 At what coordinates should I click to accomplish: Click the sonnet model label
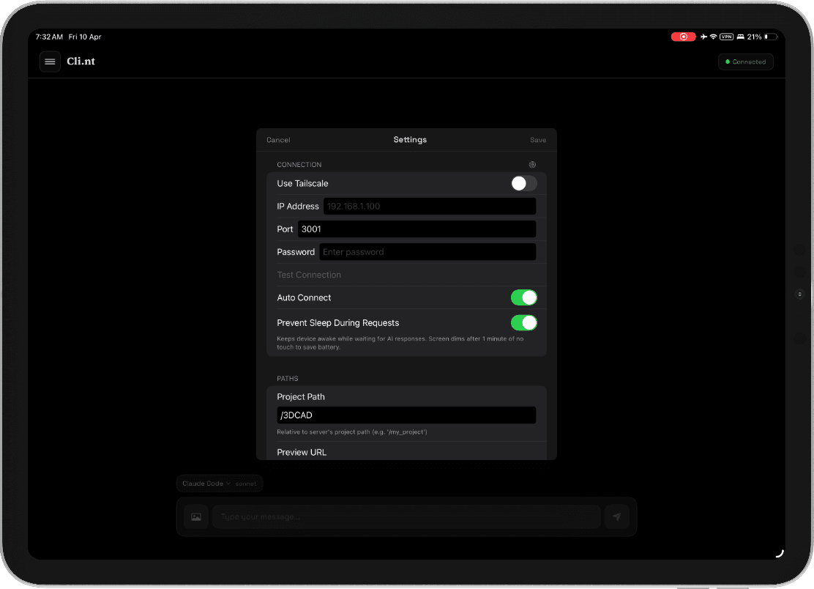[x=245, y=484]
